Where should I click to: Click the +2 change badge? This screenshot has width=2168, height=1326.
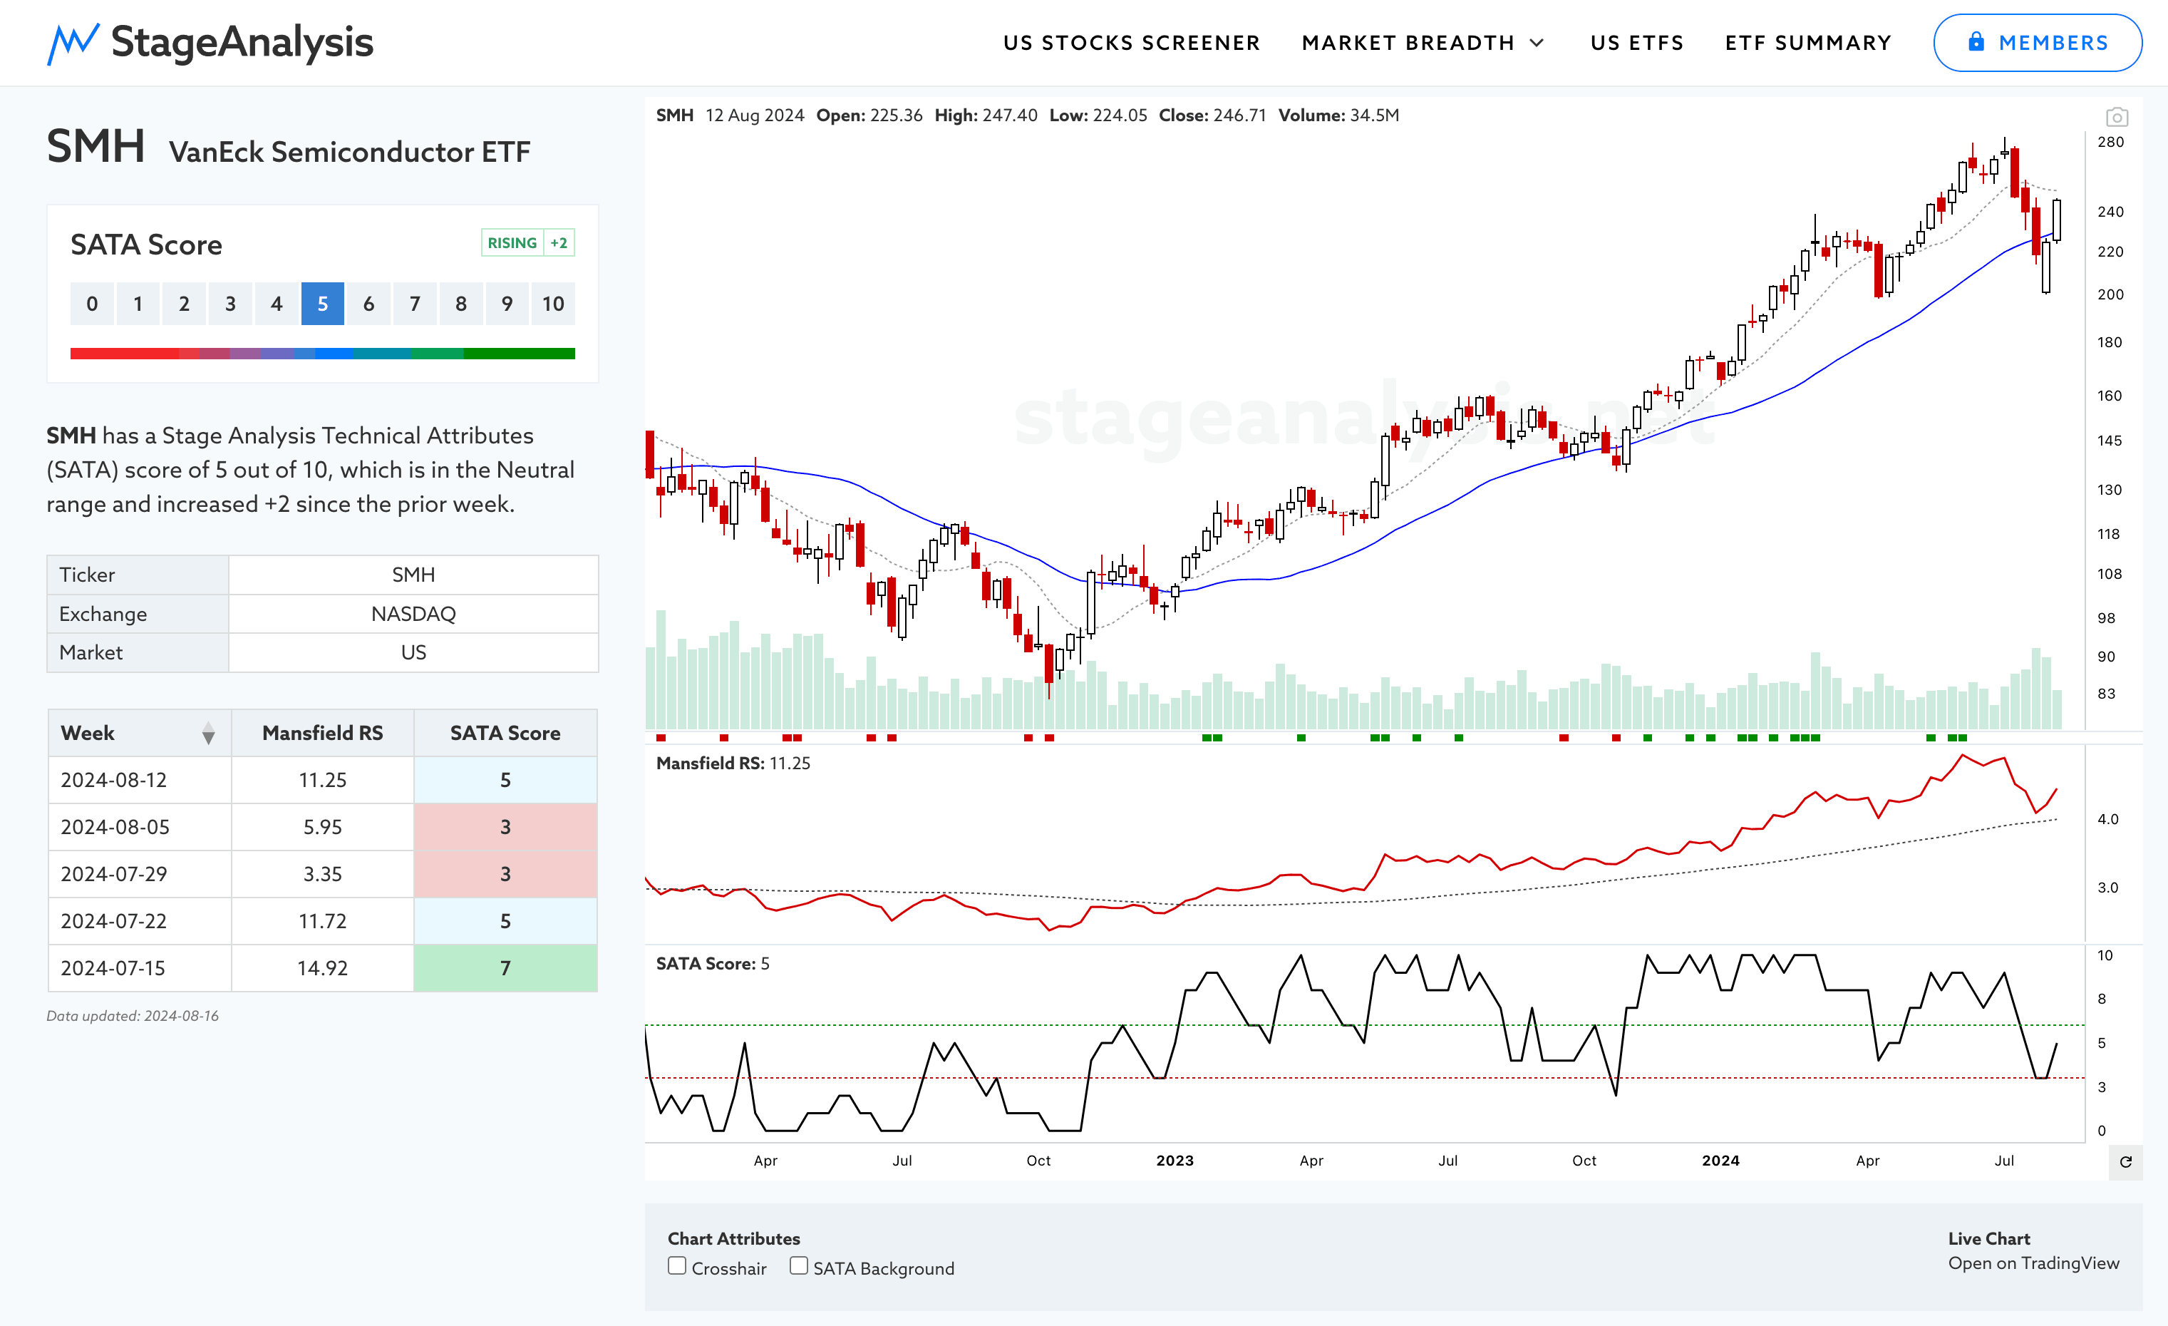pyautogui.click(x=559, y=243)
